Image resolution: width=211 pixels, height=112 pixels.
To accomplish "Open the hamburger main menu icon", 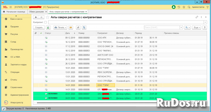I will pos(10,7).
